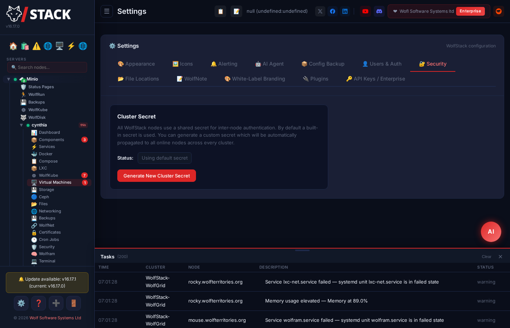Open the White-Label Branding tab
The image size is (510, 328).
click(x=255, y=79)
